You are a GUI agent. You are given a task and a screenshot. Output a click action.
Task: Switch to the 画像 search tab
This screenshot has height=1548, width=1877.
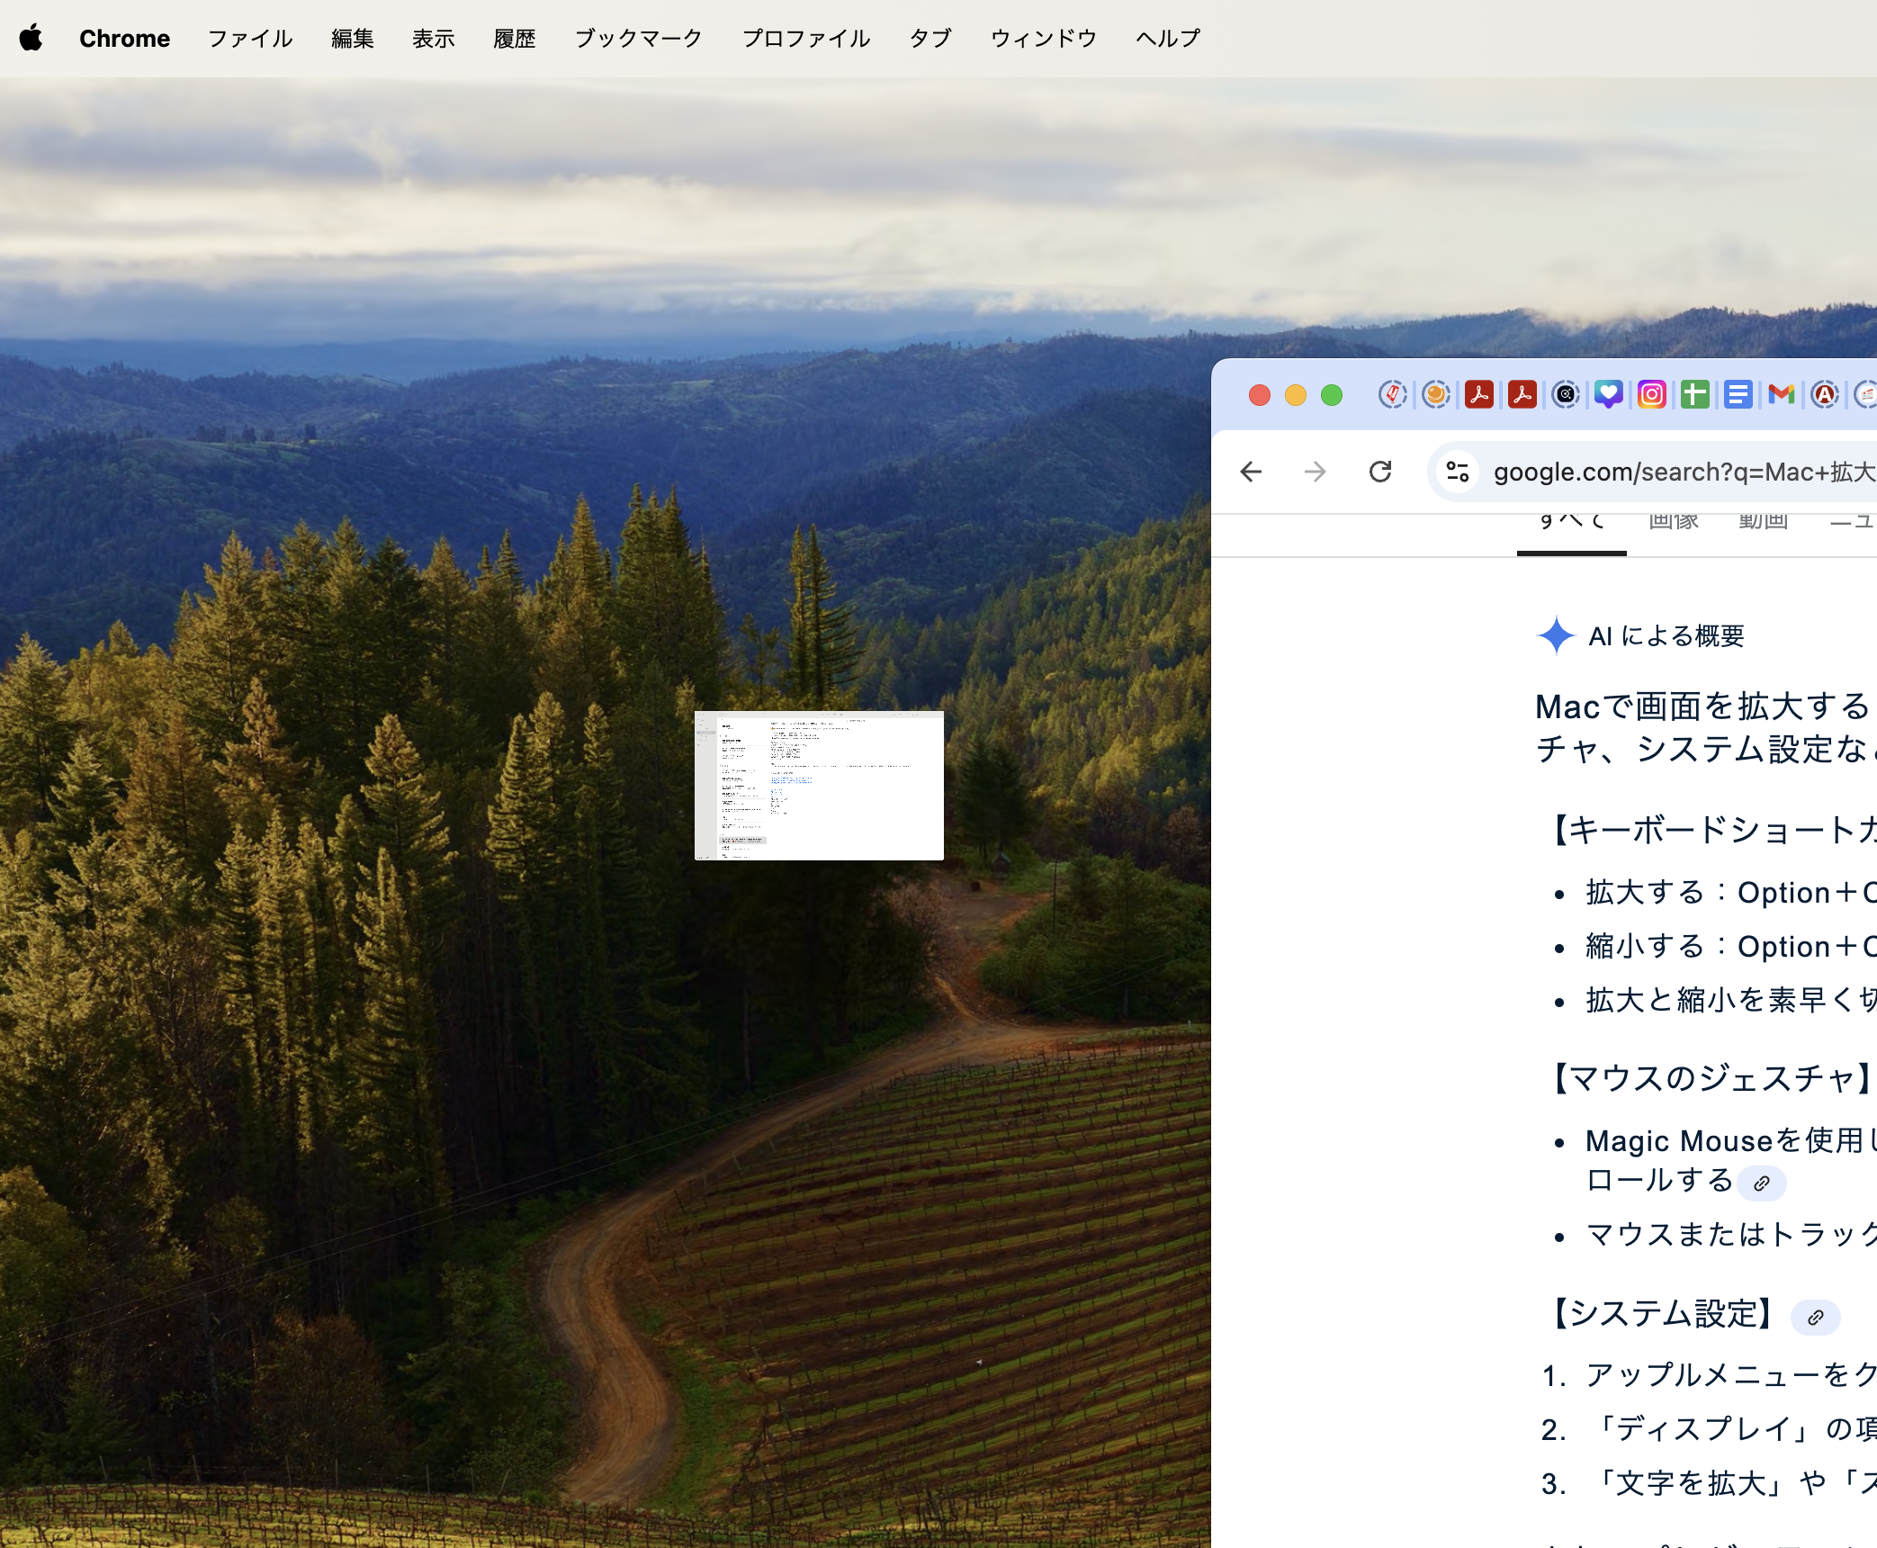pos(1673,522)
